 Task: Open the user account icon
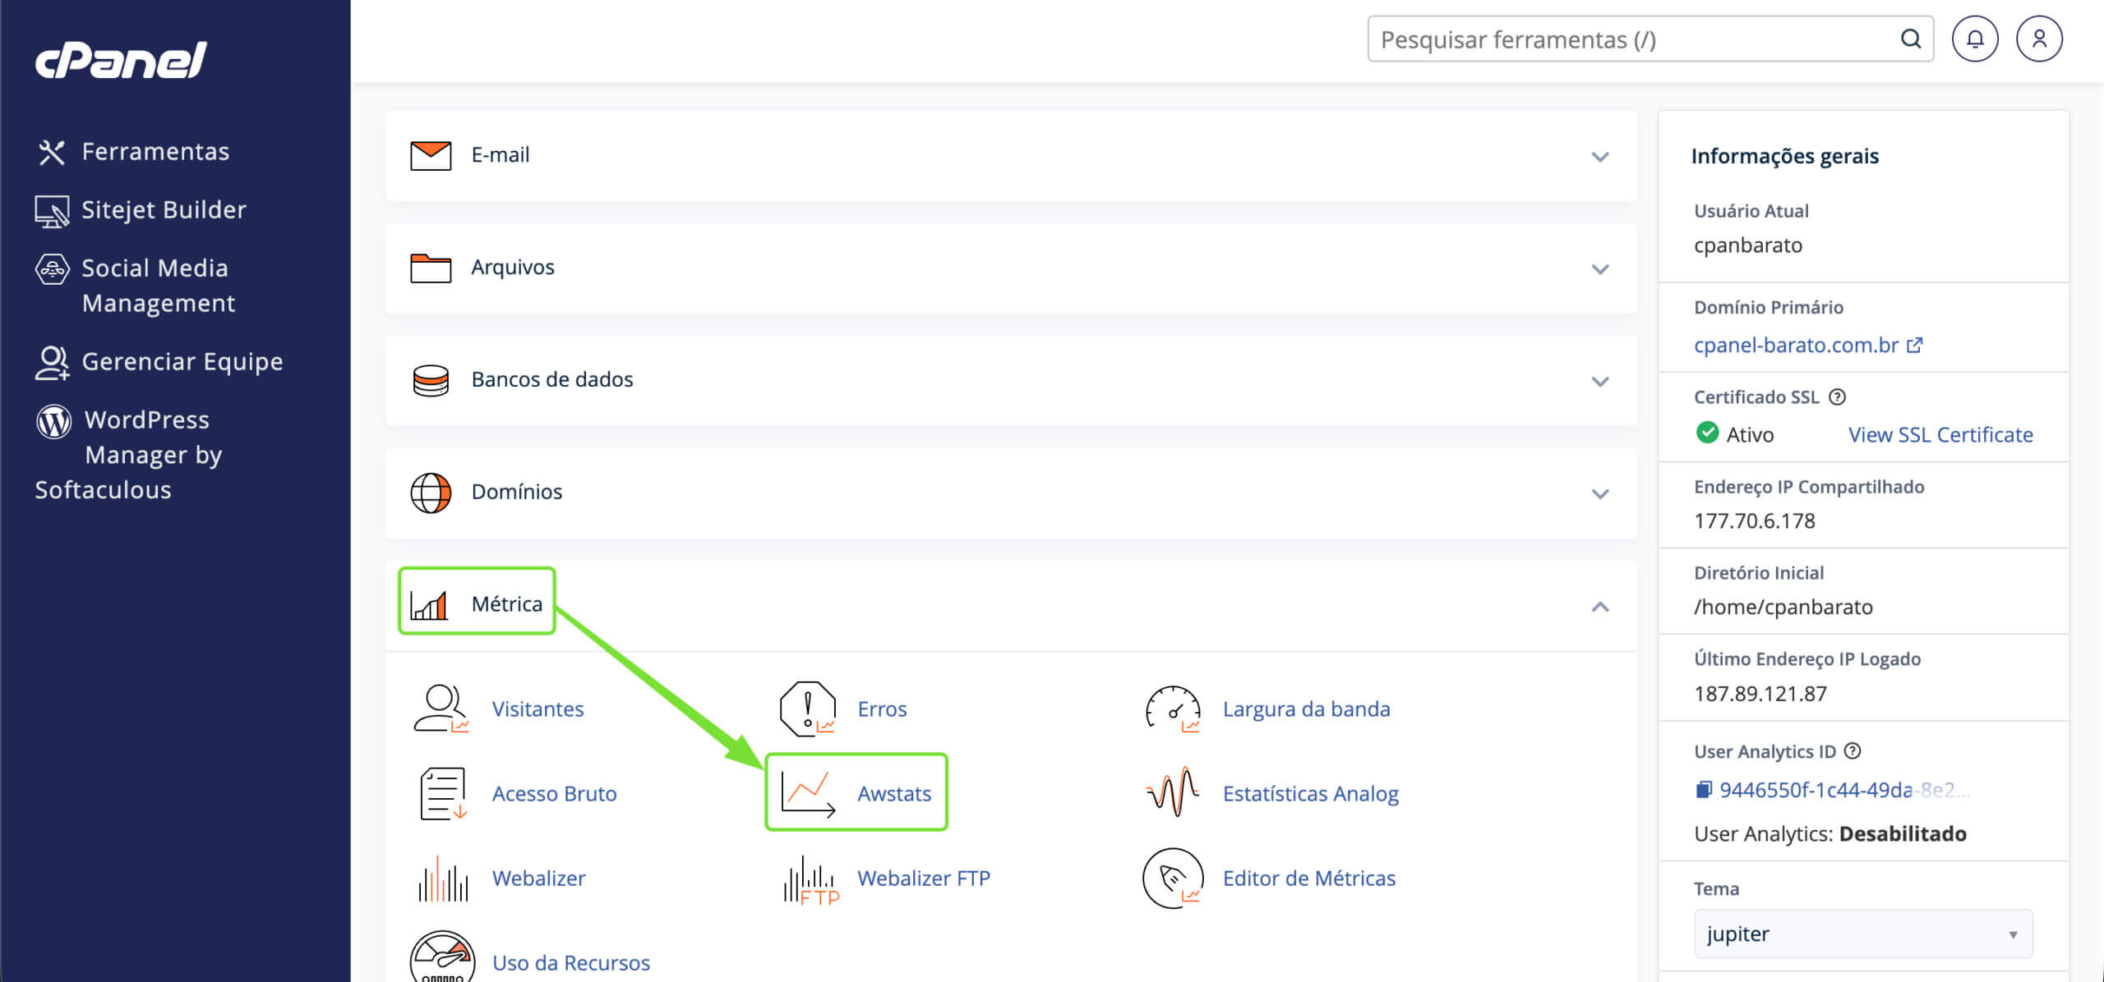2039,39
